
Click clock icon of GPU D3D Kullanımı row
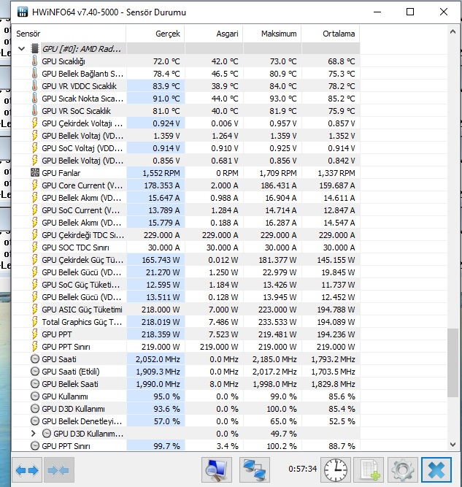(35, 409)
